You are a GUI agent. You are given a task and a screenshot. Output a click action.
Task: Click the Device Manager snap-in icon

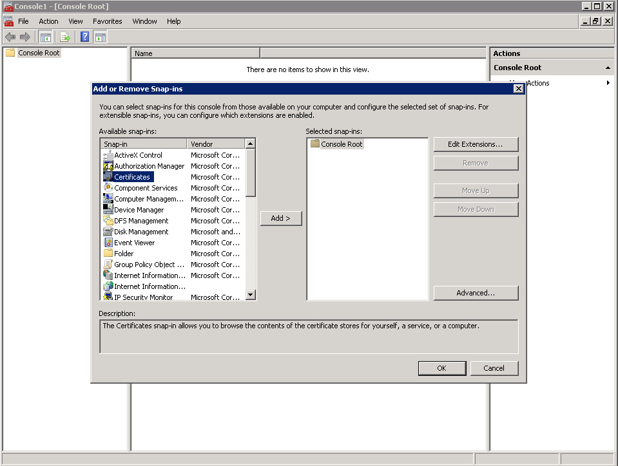pos(108,210)
